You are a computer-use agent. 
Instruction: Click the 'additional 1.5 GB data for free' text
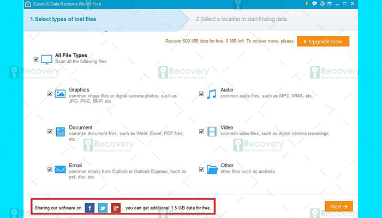180,208
